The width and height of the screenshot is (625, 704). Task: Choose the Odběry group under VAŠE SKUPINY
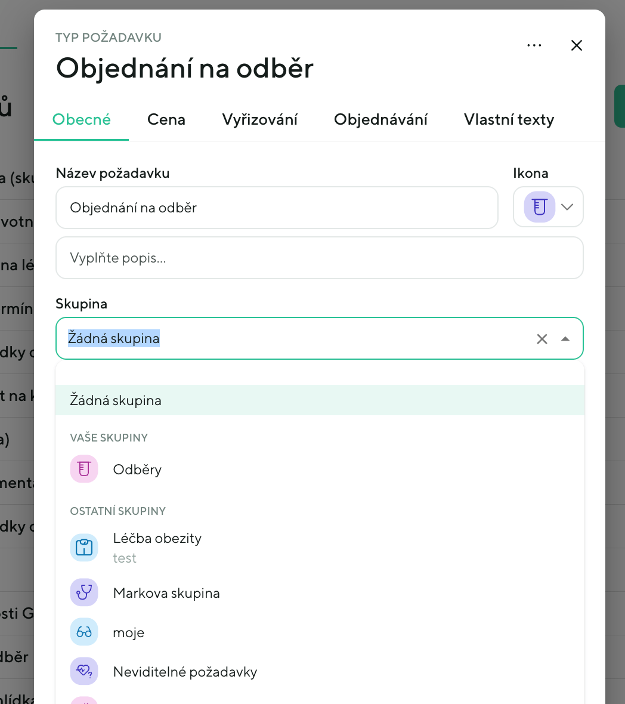(x=137, y=469)
